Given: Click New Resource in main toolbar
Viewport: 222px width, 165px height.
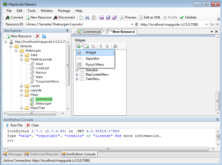Looking at the screenshot, I should [x=39, y=17].
